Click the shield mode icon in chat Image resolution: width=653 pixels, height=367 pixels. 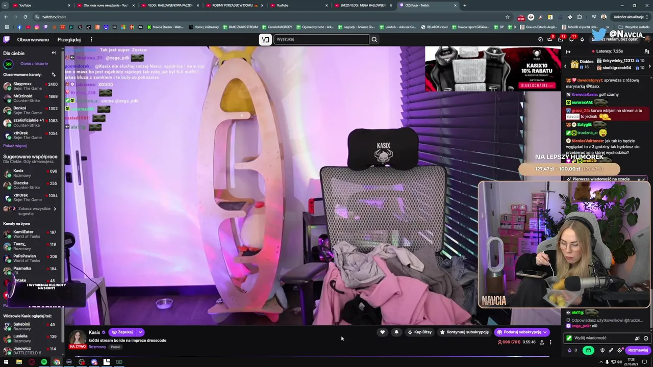[x=602, y=350]
